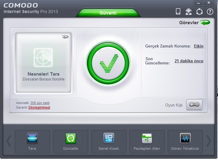Open the live support agent icon
Screen dimensions: 218x160
click(x=189, y=12)
